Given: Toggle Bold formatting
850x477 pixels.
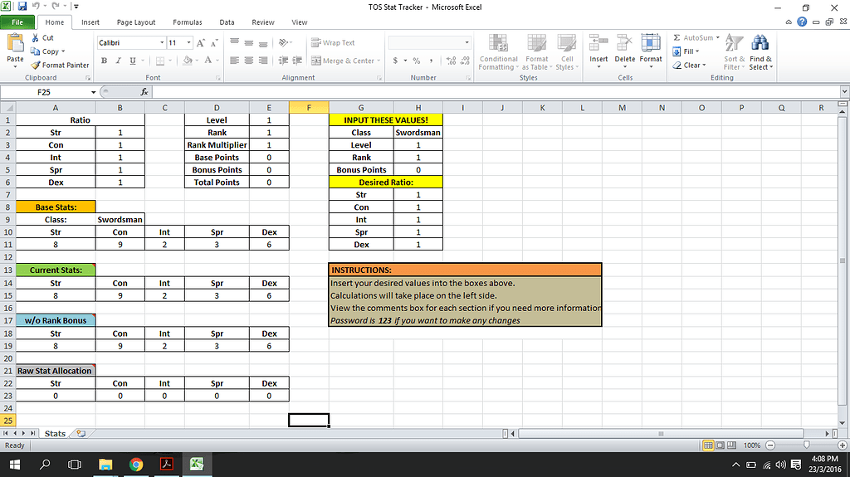Looking at the screenshot, I should tap(105, 61).
